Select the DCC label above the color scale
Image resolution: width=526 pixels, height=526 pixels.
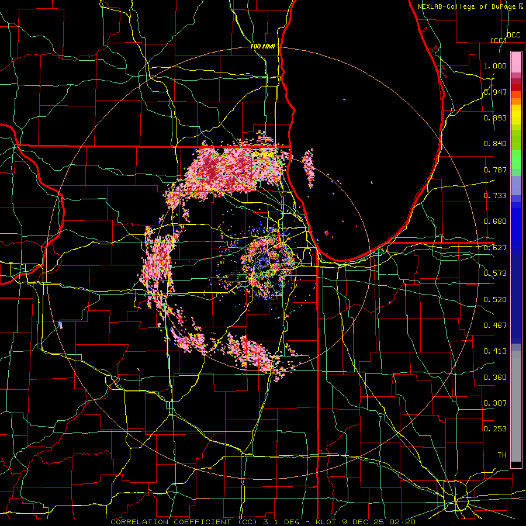pyautogui.click(x=513, y=35)
